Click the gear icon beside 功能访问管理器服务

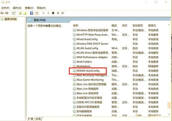coord(74,107)
